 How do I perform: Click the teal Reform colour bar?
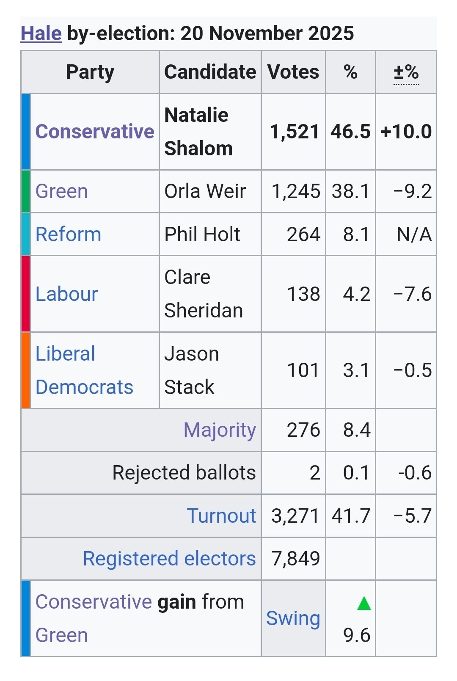pyautogui.click(x=26, y=234)
